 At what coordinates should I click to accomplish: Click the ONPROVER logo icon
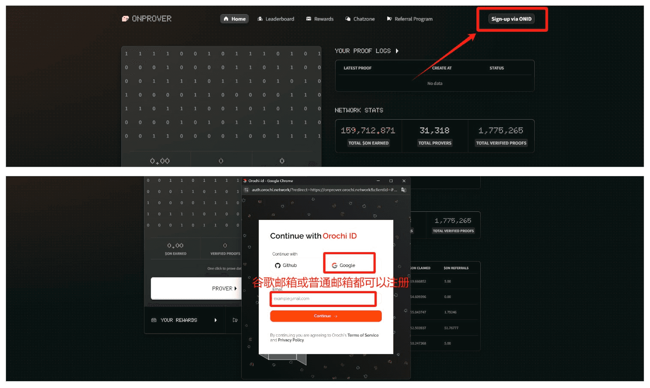125,19
